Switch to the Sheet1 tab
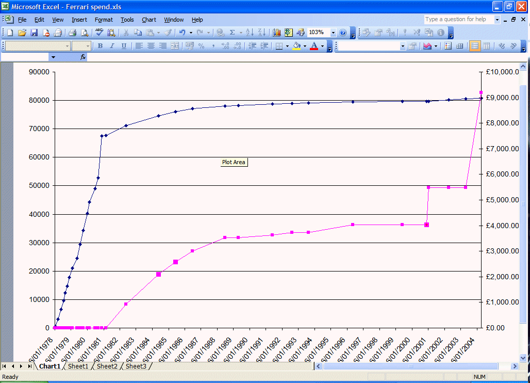The height and width of the screenshot is (383, 530). coord(78,366)
